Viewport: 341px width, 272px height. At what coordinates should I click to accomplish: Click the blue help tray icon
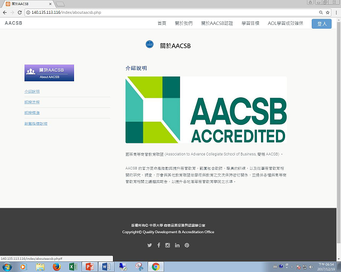(x=281, y=266)
